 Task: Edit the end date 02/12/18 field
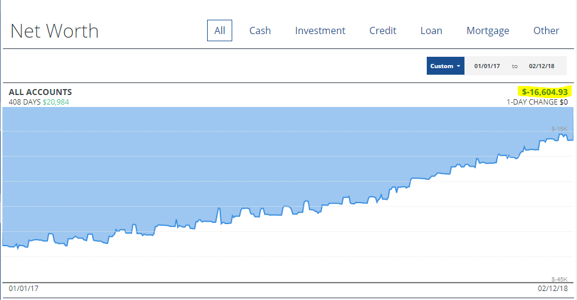pyautogui.click(x=542, y=66)
